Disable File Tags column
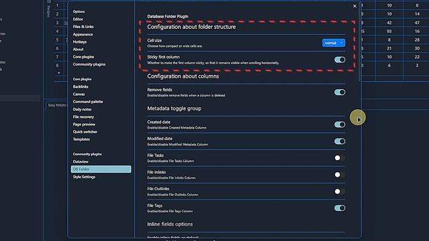 340,208
